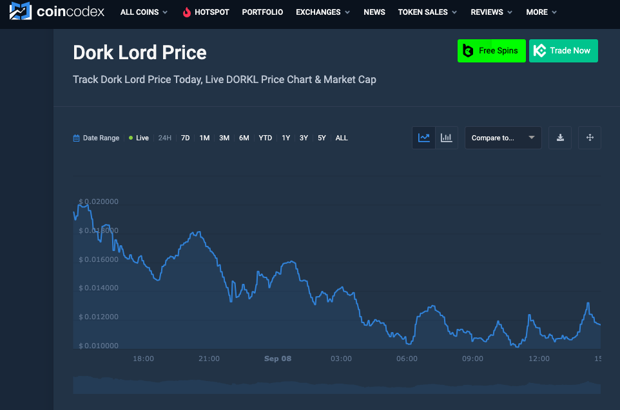The height and width of the screenshot is (410, 620).
Task: Select the 3M time range
Action: coord(224,138)
